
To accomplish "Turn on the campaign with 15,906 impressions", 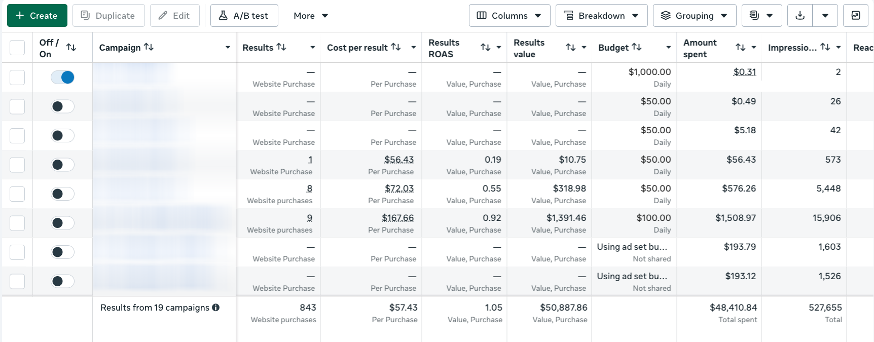I will click(x=62, y=223).
